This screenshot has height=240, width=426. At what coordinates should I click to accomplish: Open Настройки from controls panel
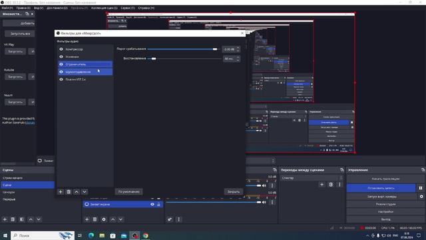click(x=385, y=211)
